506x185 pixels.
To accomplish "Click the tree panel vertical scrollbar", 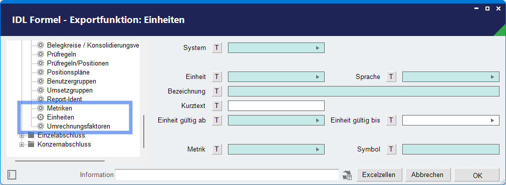I will 144,131.
